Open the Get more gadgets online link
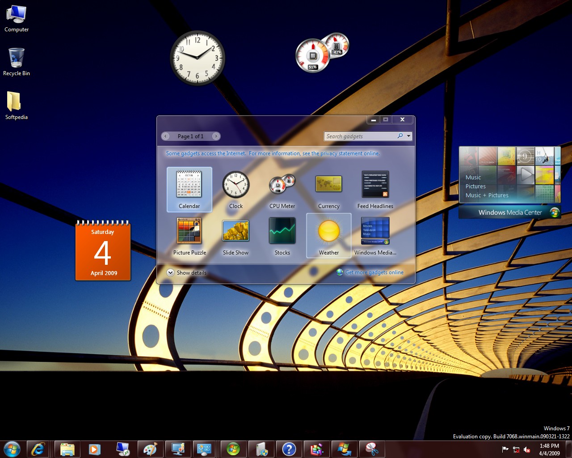 tap(374, 272)
